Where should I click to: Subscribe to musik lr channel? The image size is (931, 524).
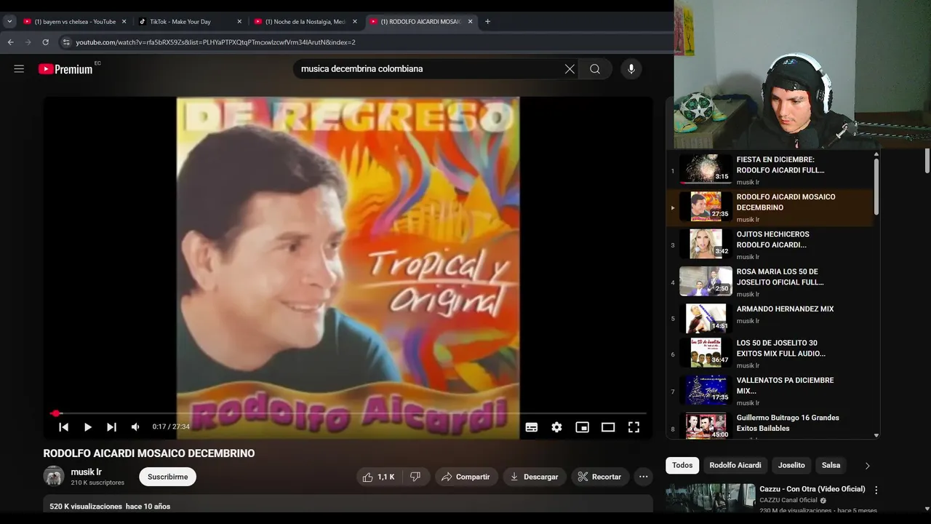[x=168, y=477]
